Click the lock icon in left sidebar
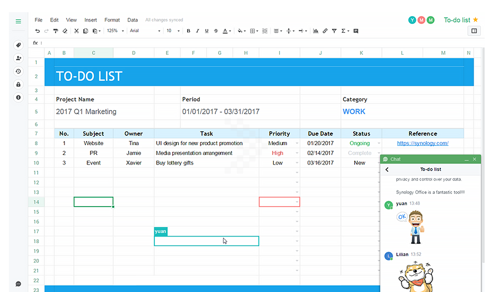493x292 pixels. point(18,84)
